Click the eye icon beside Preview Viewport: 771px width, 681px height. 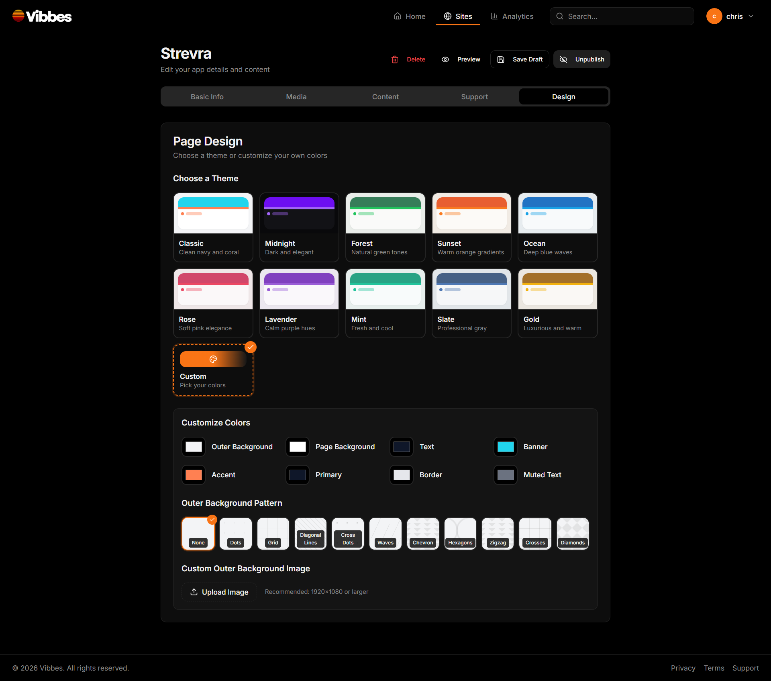445,59
